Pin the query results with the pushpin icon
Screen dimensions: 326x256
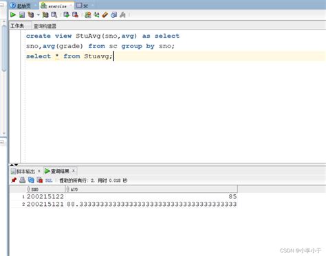tap(14, 181)
